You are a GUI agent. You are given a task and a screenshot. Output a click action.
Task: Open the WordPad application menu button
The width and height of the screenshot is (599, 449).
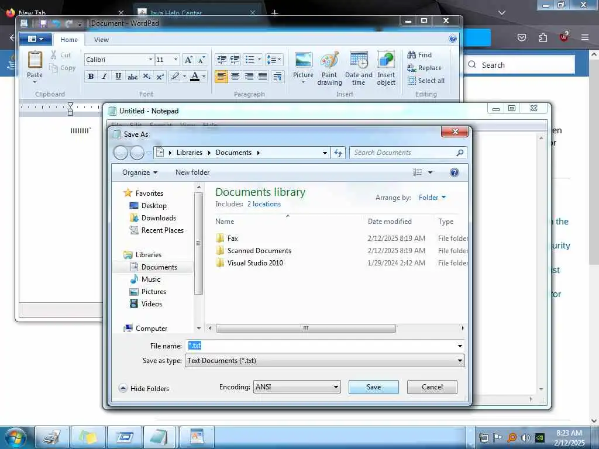point(36,39)
